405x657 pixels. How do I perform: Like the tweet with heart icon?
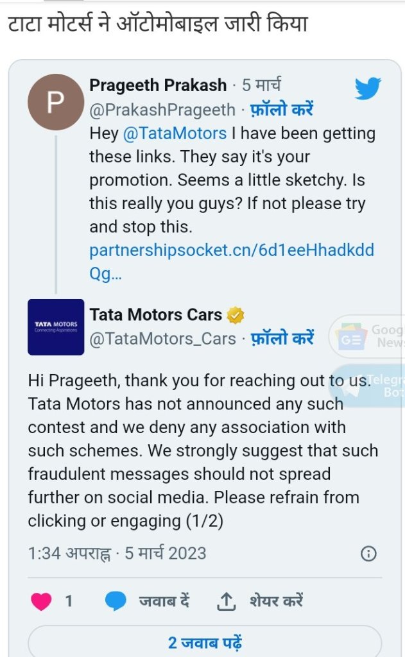[40, 601]
